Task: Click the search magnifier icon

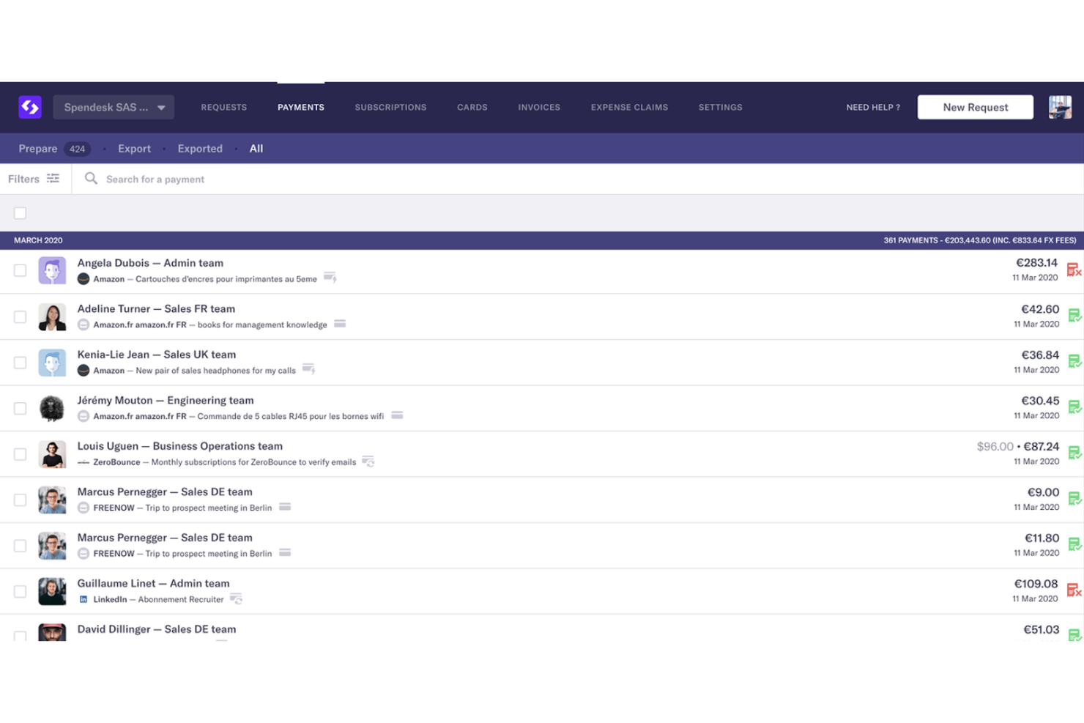Action: tap(90, 178)
